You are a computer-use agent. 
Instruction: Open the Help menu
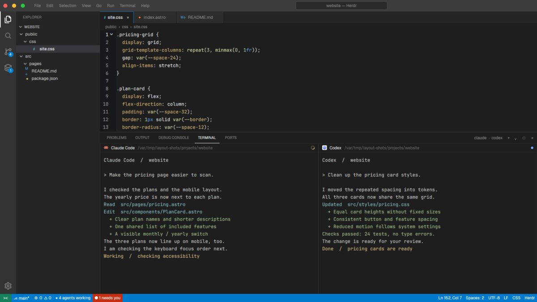pos(145,6)
